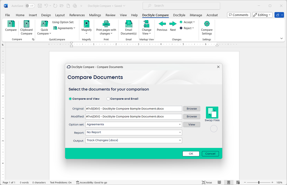Click zoom in plus button
The height and width of the screenshot is (185, 287).
[272, 182]
